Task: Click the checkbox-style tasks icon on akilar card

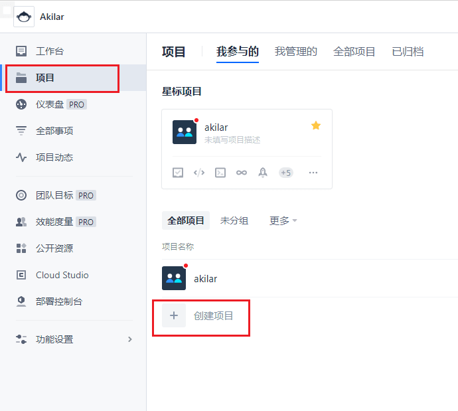Action: point(178,173)
